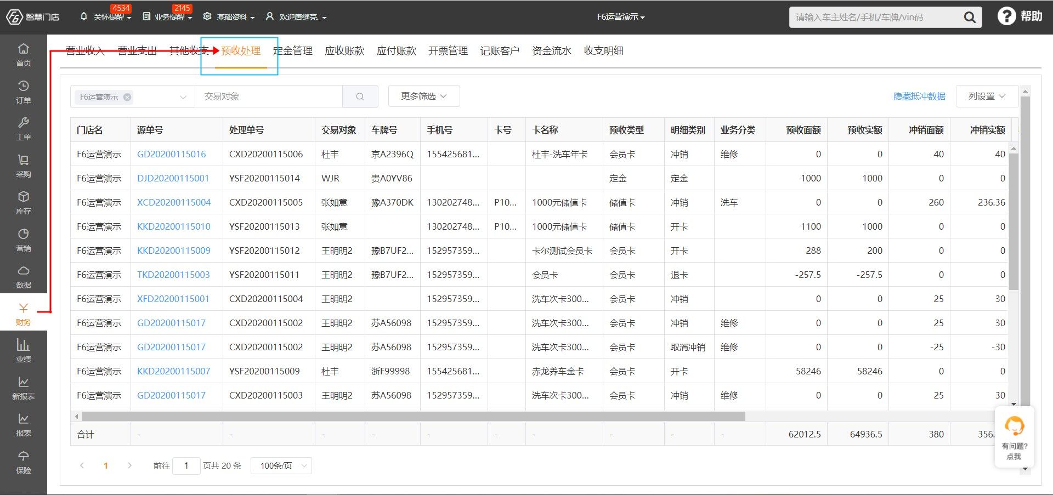Remove the F6运营演示 store filter tag

point(127,97)
